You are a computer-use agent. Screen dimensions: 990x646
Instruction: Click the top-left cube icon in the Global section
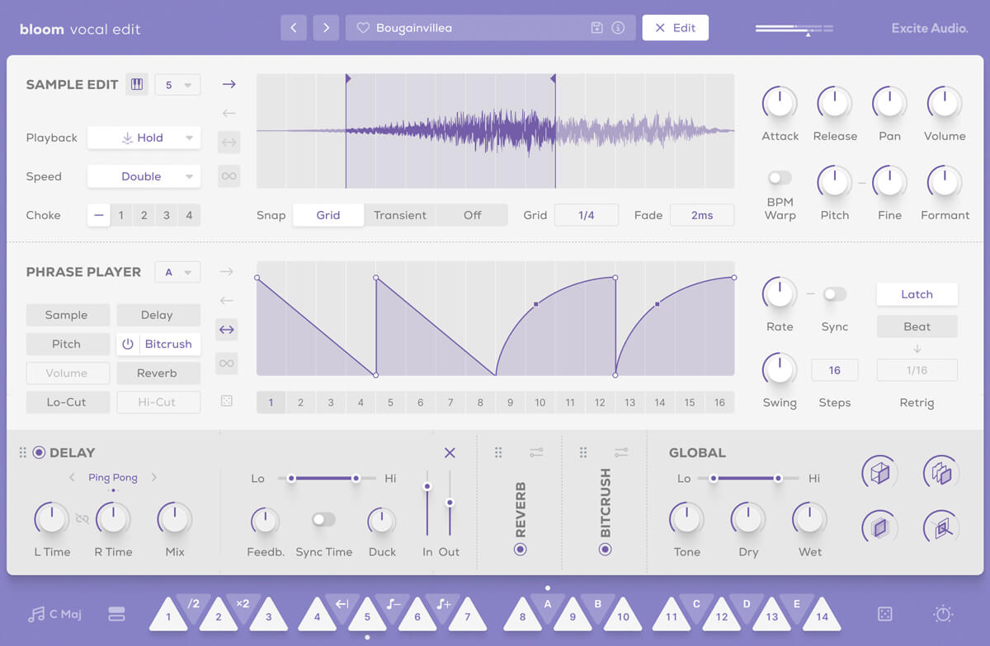coord(879,472)
